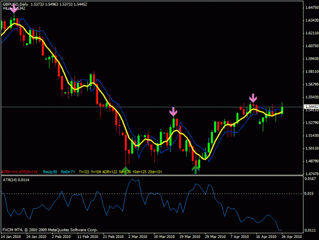Click the red ATR5=101 readout
Viewport: 319px width, 240px height.
9,172
